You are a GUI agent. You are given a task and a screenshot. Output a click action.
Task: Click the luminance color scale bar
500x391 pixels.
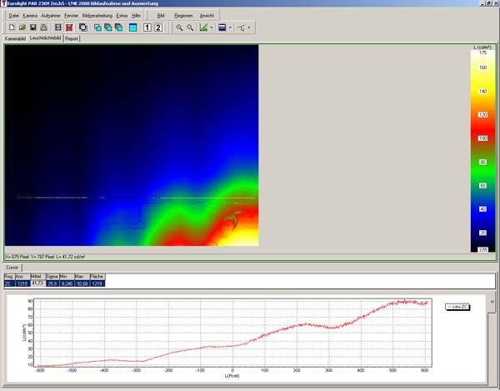(481, 150)
